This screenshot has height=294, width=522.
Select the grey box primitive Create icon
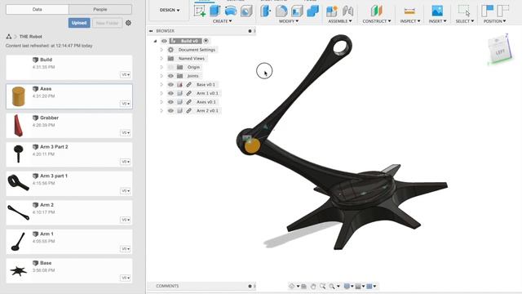click(x=246, y=11)
